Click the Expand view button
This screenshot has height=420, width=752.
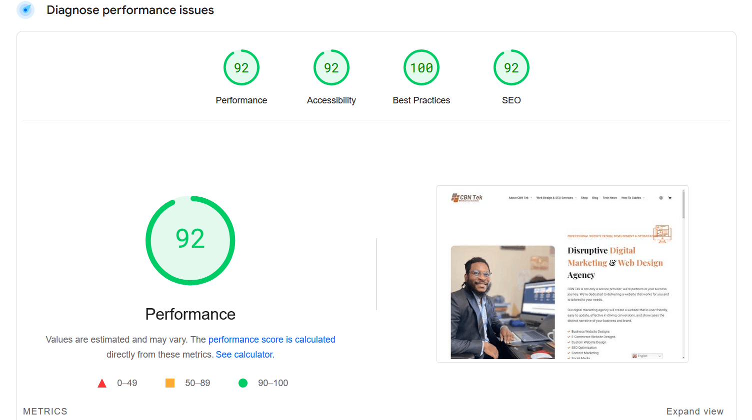[695, 412]
